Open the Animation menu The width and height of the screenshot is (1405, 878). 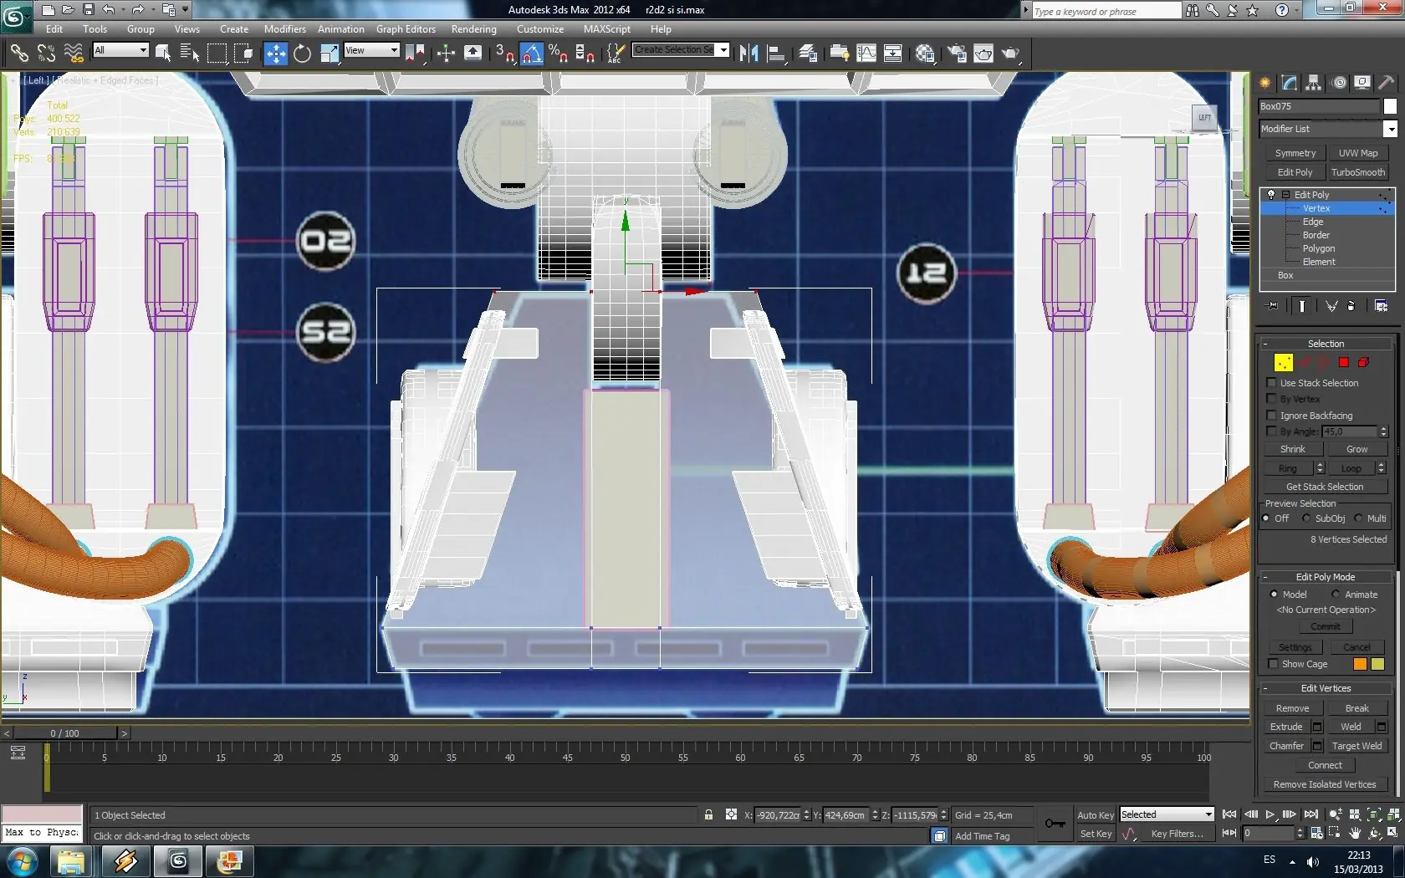(340, 29)
